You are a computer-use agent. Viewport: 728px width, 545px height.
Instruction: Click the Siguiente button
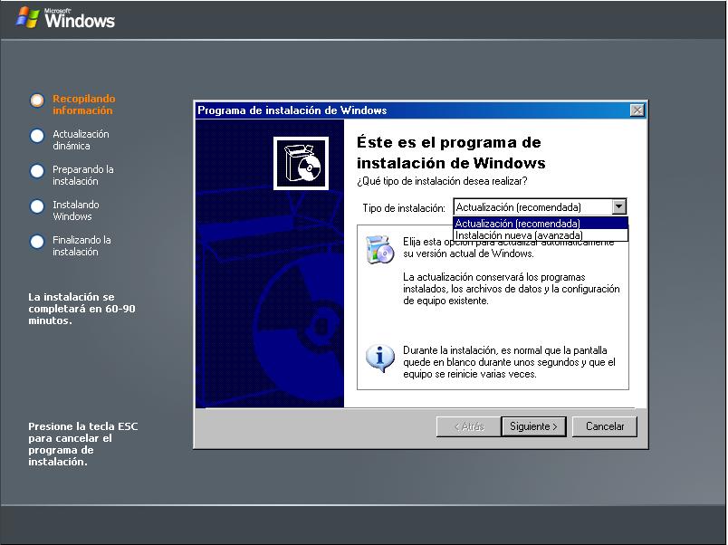[x=533, y=426]
